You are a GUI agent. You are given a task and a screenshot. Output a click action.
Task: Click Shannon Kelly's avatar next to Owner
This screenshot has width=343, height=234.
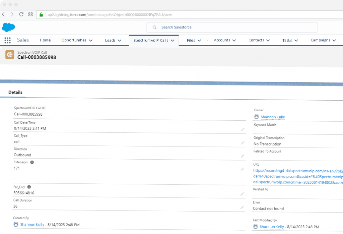click(x=256, y=117)
